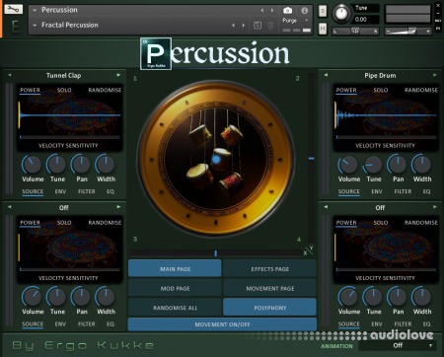444x357 pixels.
Task: Go to previous instrument bank arrow beside Percussion
Action: tap(262, 11)
